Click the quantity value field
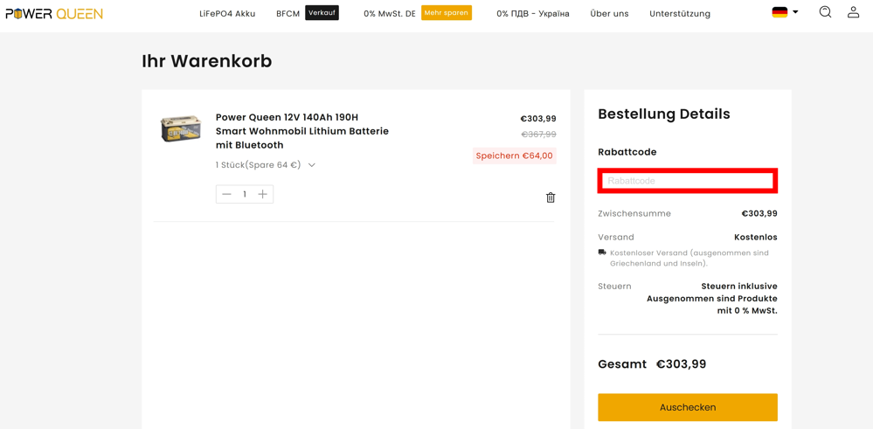This screenshot has height=429, width=873. pyautogui.click(x=245, y=194)
